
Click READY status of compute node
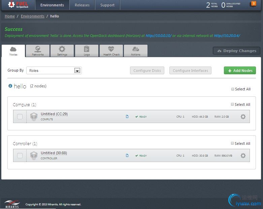pyautogui.click(x=141, y=117)
